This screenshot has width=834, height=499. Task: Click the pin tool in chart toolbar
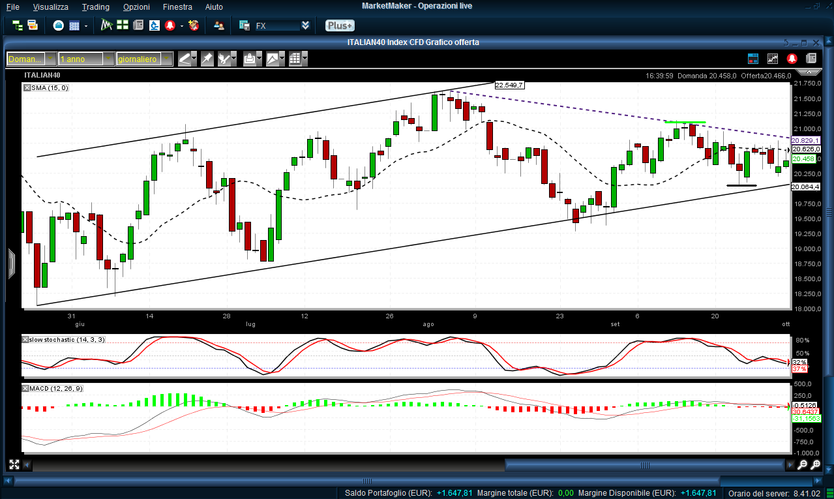(x=207, y=59)
